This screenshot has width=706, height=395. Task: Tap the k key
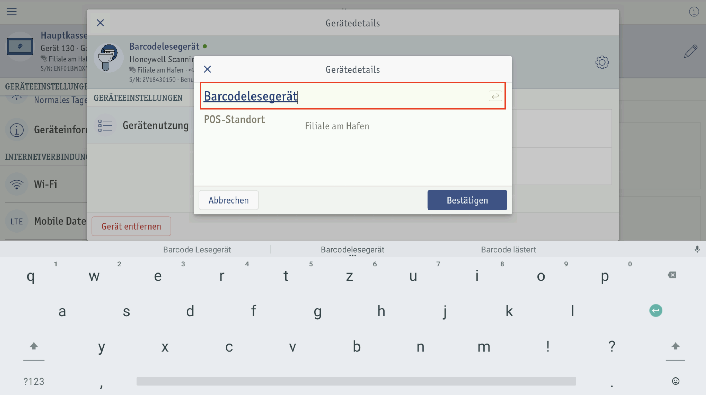509,311
